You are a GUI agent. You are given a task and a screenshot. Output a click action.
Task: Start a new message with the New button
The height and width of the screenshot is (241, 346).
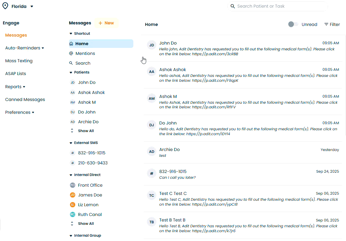tap(106, 23)
